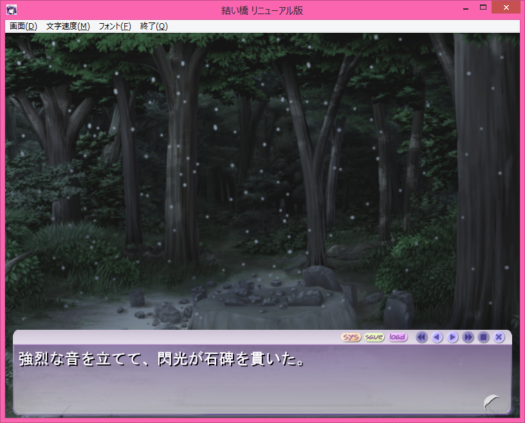Click the save button in the message box
The height and width of the screenshot is (423, 525).
coord(374,337)
